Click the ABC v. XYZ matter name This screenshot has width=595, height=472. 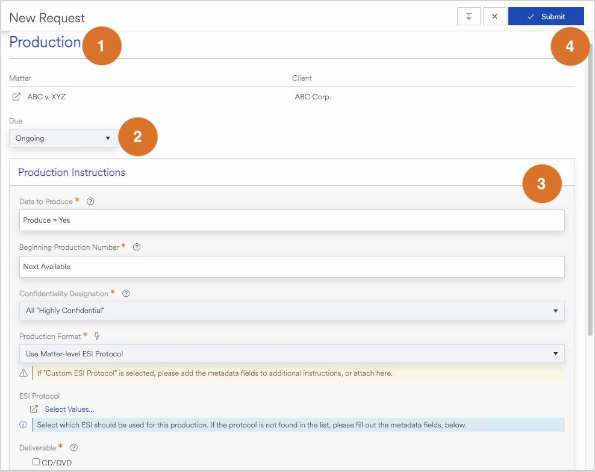click(46, 97)
